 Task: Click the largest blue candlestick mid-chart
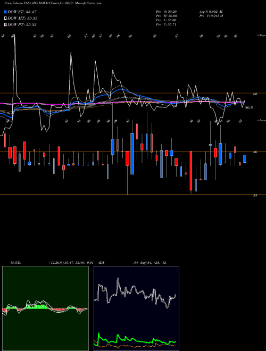[x=132, y=154]
